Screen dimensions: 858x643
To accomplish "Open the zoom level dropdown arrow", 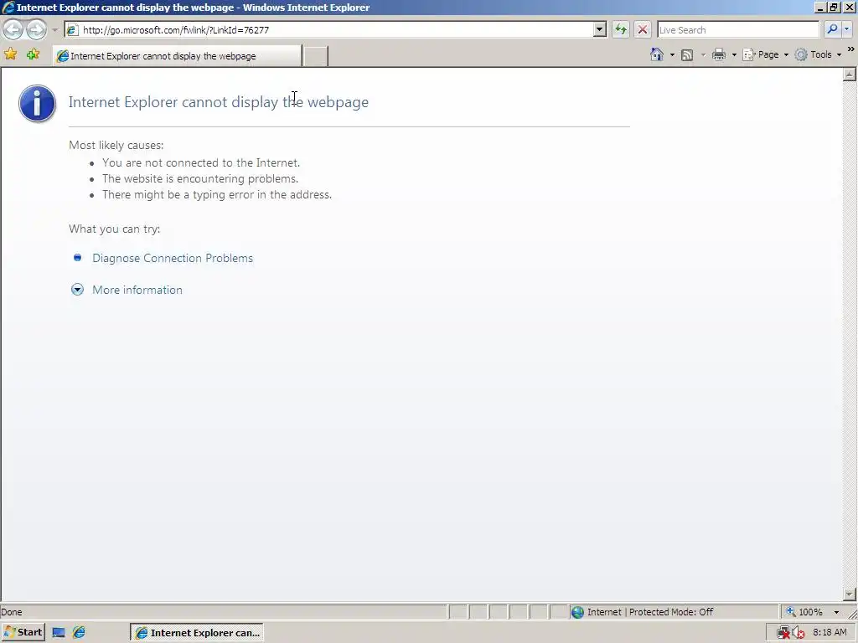I will click(x=836, y=612).
